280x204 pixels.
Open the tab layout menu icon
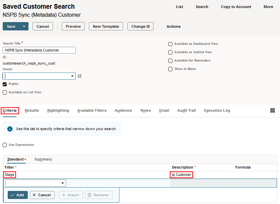[272, 111]
